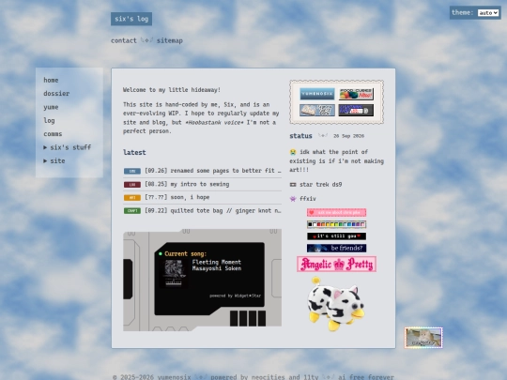Click the green CRAFT tag icon
Screen dimensions: 507x380
132,211
